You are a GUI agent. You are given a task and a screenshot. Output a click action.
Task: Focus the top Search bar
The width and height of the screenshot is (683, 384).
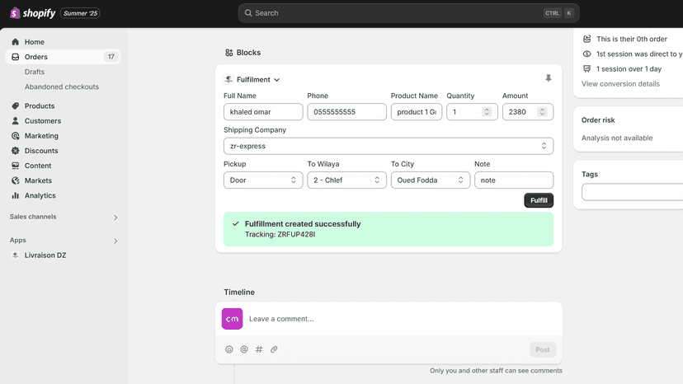[408, 13]
